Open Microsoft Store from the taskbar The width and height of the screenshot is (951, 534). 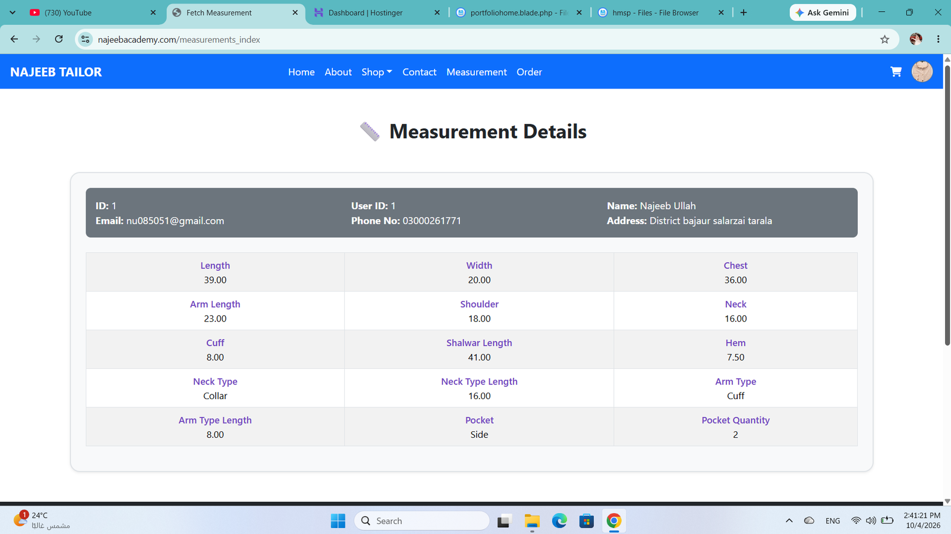587,521
